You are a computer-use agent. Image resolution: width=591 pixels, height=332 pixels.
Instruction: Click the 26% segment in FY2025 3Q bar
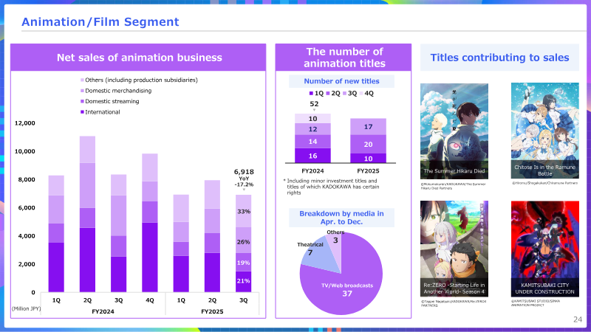(x=244, y=241)
